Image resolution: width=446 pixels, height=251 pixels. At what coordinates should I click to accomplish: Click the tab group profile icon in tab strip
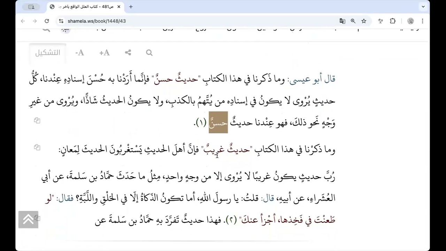click(31, 7)
